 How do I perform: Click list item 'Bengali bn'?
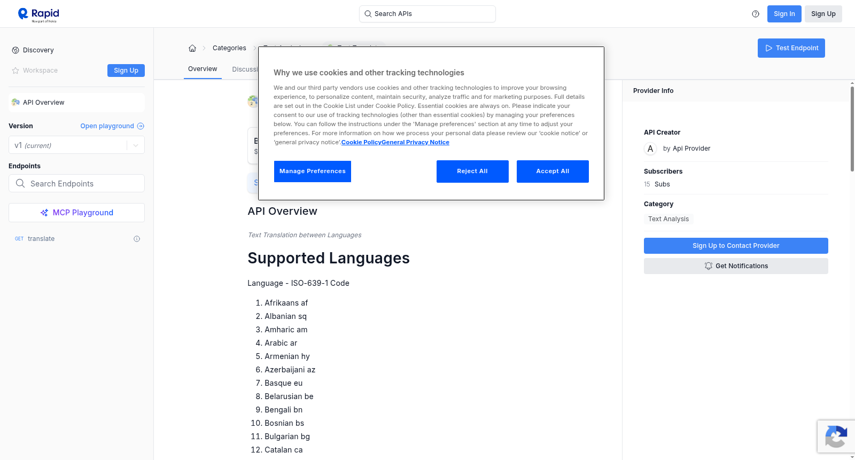[x=284, y=410]
